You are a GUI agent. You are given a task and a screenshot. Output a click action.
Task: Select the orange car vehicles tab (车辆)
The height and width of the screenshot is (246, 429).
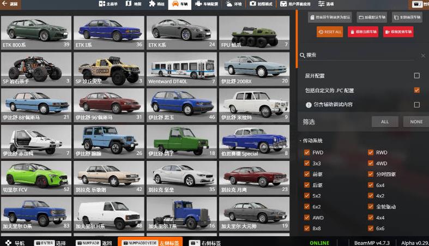[180, 4]
